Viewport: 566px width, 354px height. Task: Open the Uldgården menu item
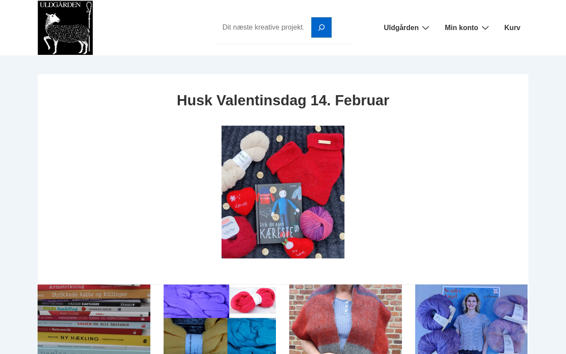[x=401, y=28]
